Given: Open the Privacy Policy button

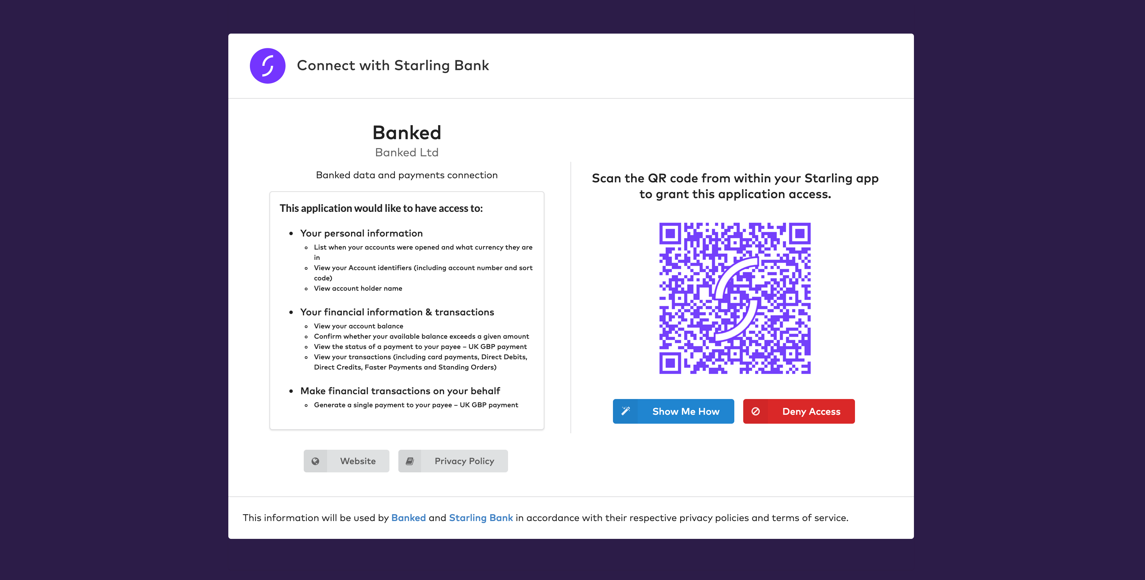Looking at the screenshot, I should click(x=453, y=461).
